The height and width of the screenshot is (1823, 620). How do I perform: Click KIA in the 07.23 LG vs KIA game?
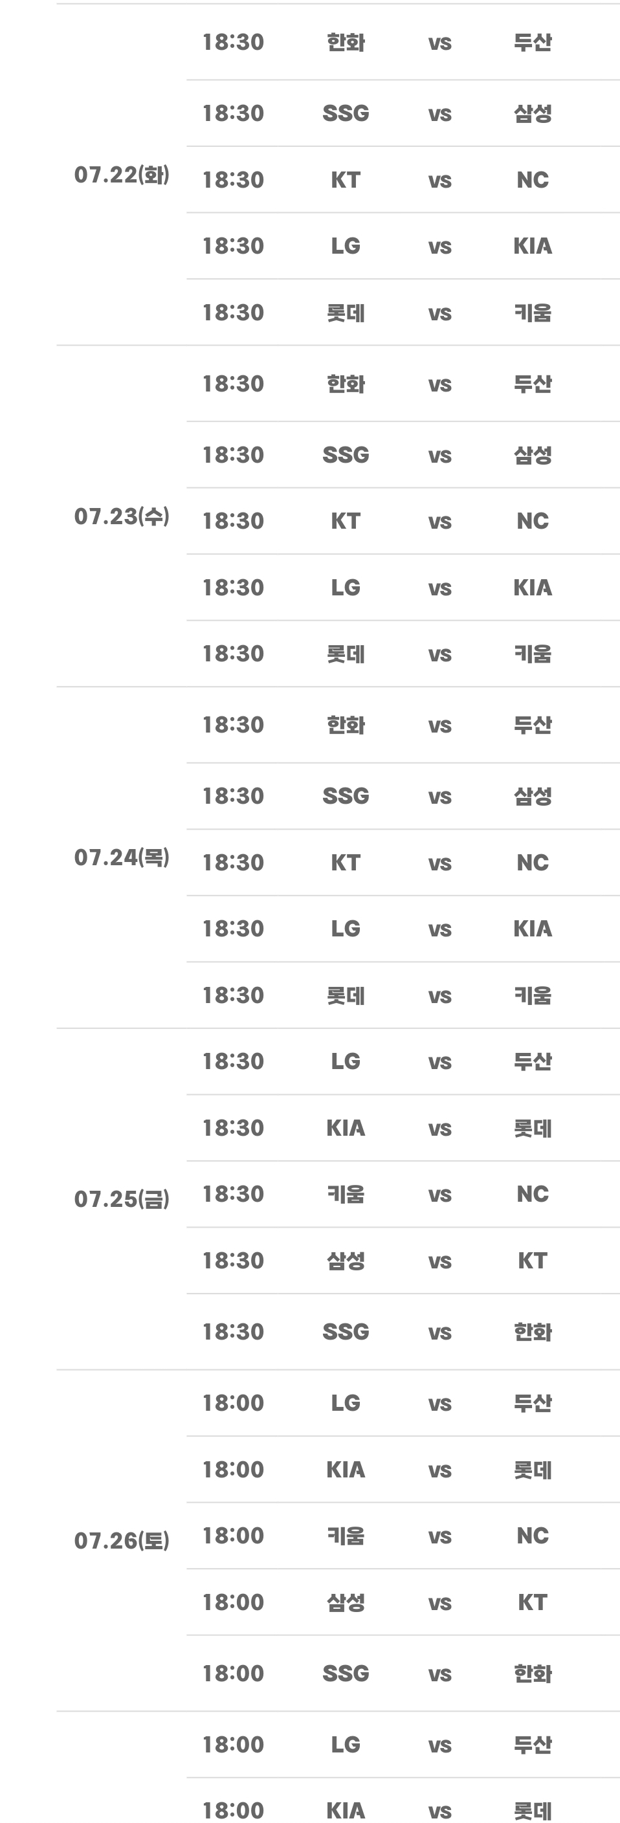(532, 588)
